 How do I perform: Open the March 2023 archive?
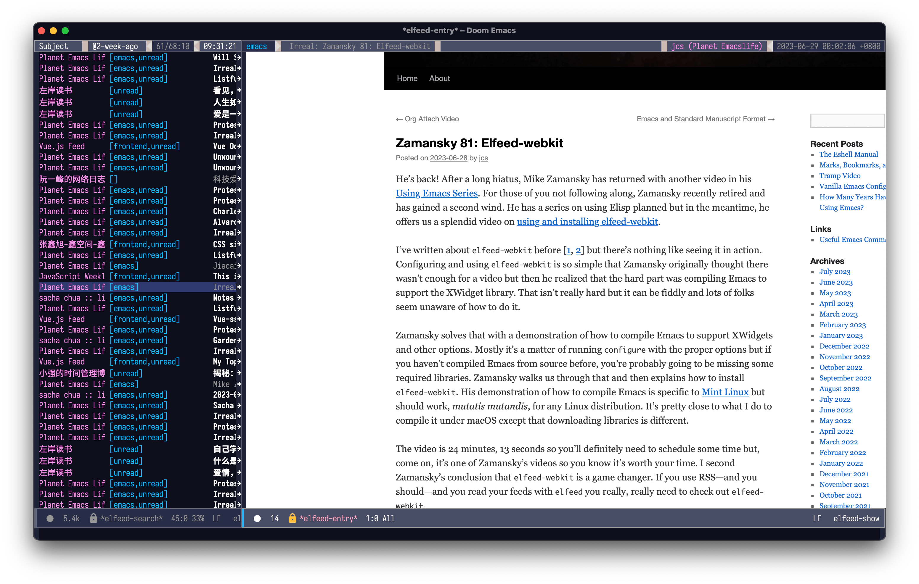[x=838, y=314]
